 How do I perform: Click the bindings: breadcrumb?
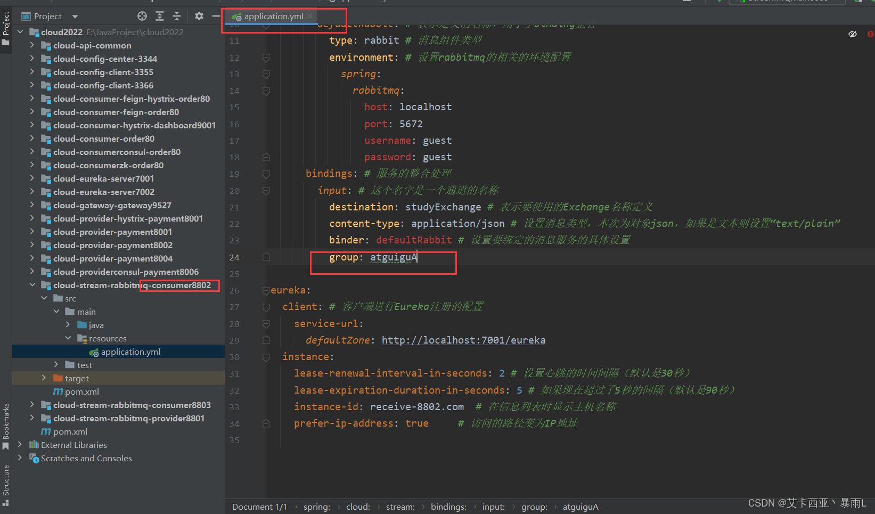click(448, 507)
